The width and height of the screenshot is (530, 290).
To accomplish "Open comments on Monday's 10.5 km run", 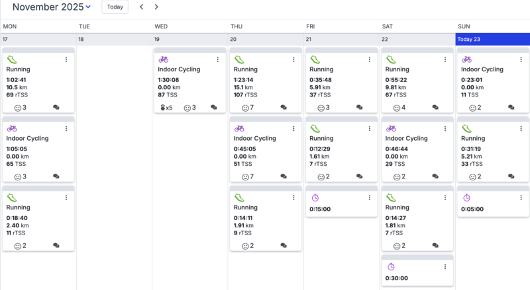I will click(x=56, y=107).
